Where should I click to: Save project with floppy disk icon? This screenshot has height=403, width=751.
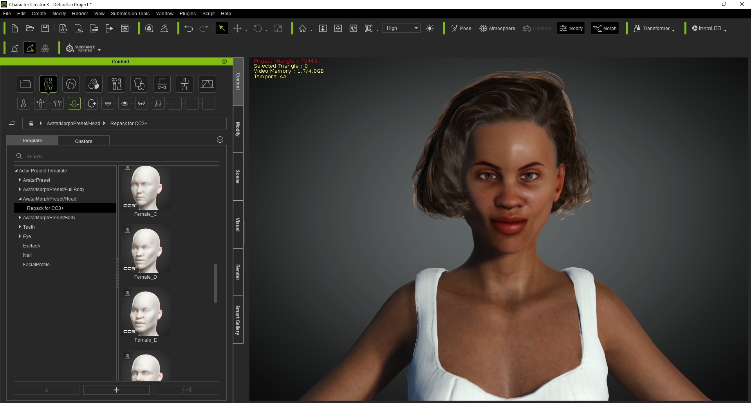point(45,28)
